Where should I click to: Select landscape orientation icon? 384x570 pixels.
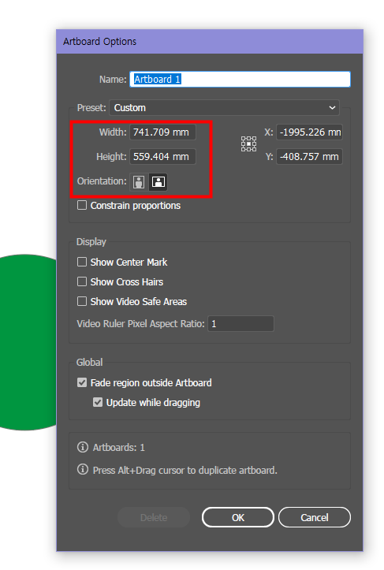pyautogui.click(x=158, y=182)
